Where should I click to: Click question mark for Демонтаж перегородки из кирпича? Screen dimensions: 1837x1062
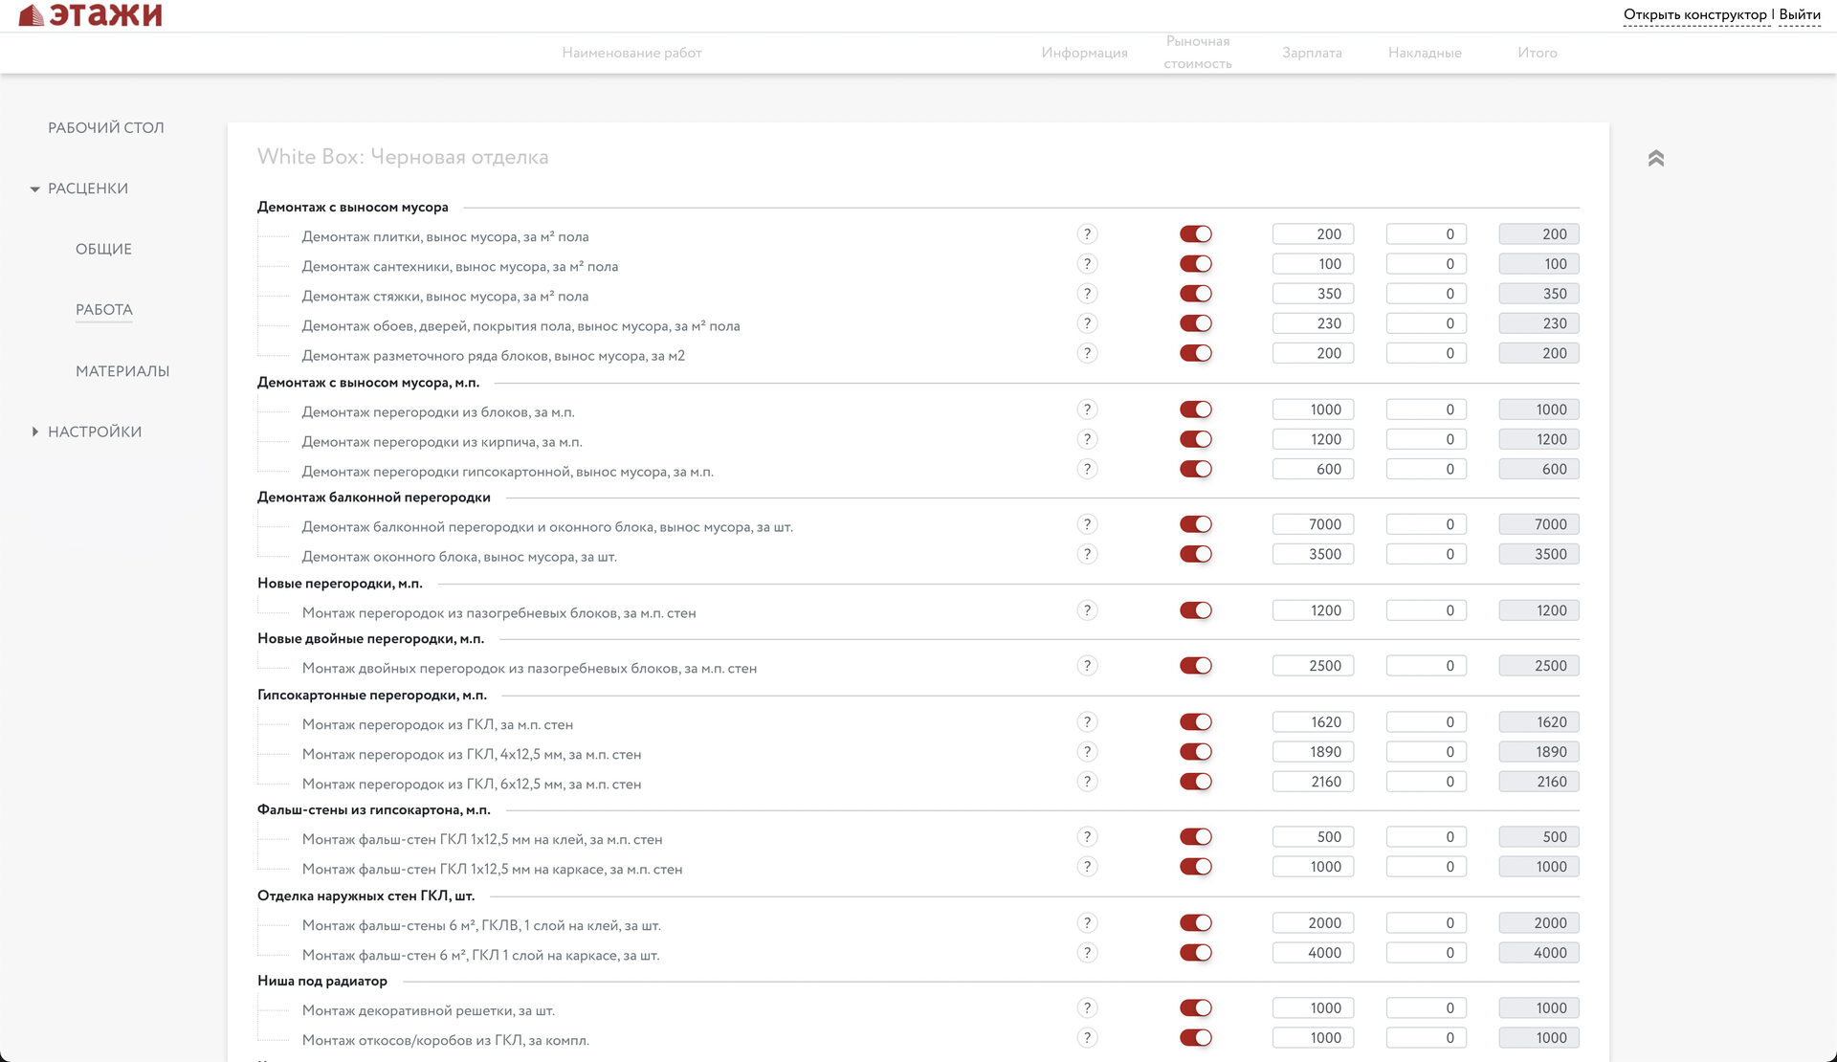tap(1087, 439)
